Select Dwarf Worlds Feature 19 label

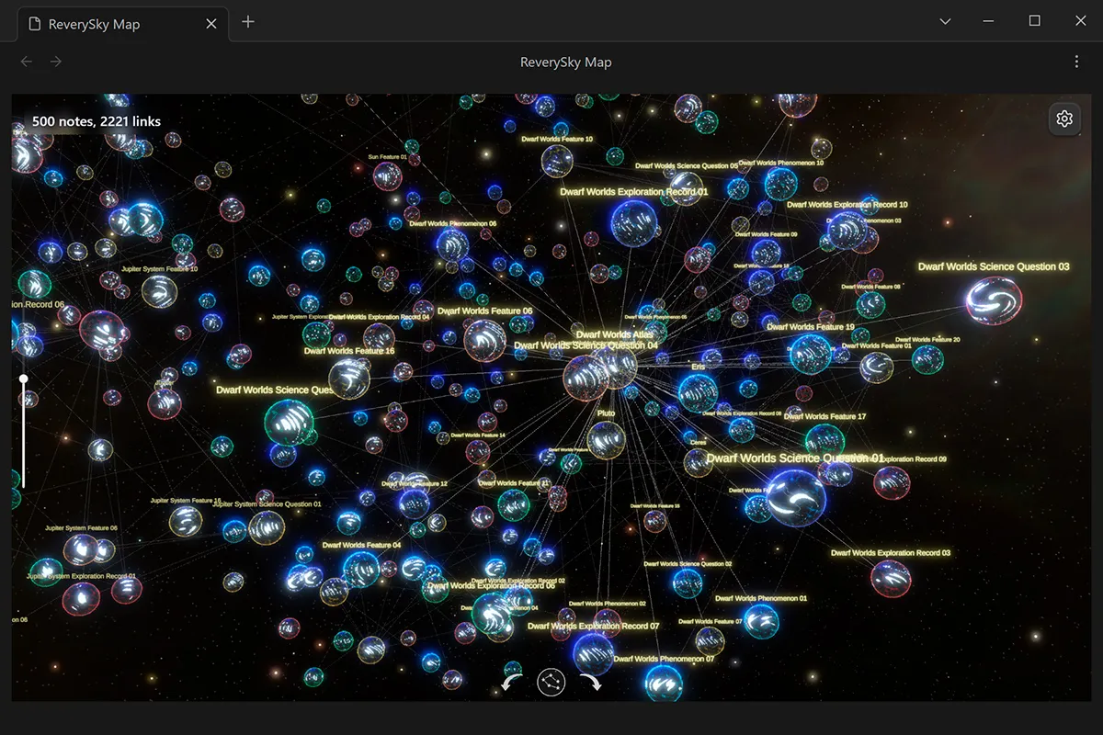(x=811, y=326)
